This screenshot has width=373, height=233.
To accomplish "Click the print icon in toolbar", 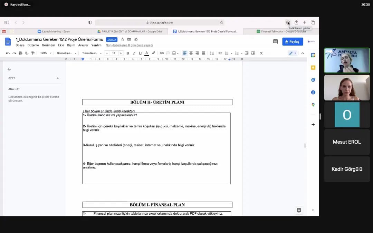I will point(20,53).
